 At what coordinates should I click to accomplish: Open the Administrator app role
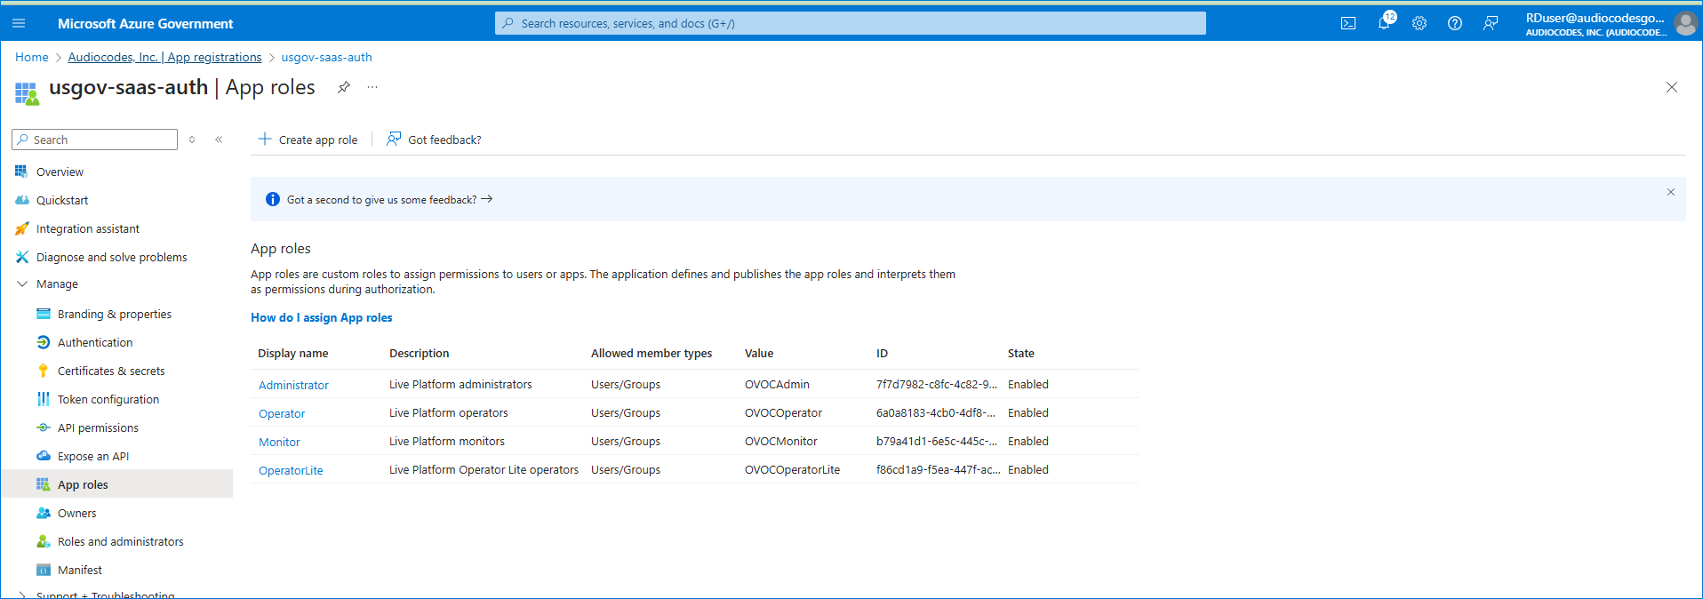click(293, 385)
